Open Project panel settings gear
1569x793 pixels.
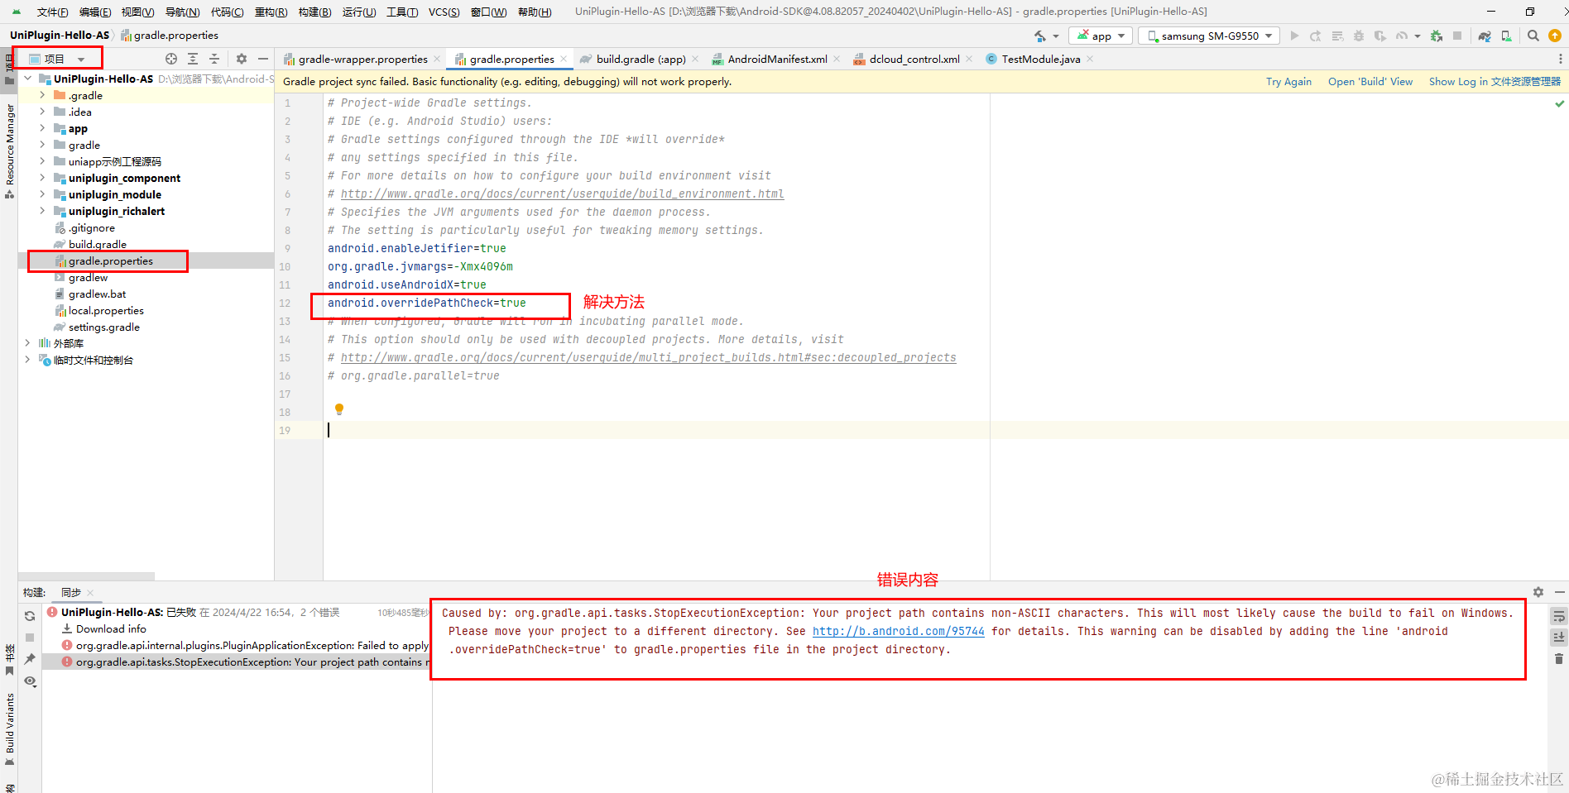(242, 59)
